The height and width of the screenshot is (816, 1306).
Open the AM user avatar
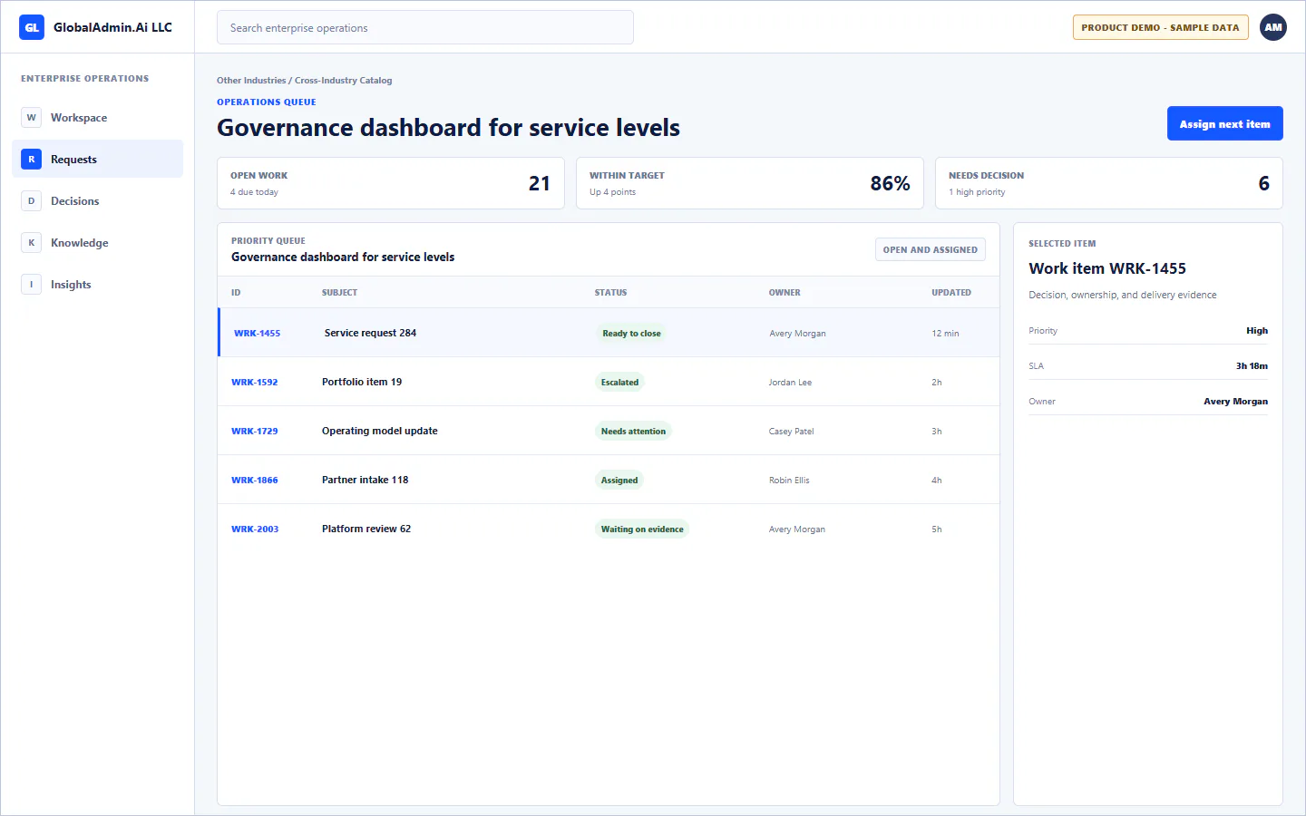pos(1273,27)
